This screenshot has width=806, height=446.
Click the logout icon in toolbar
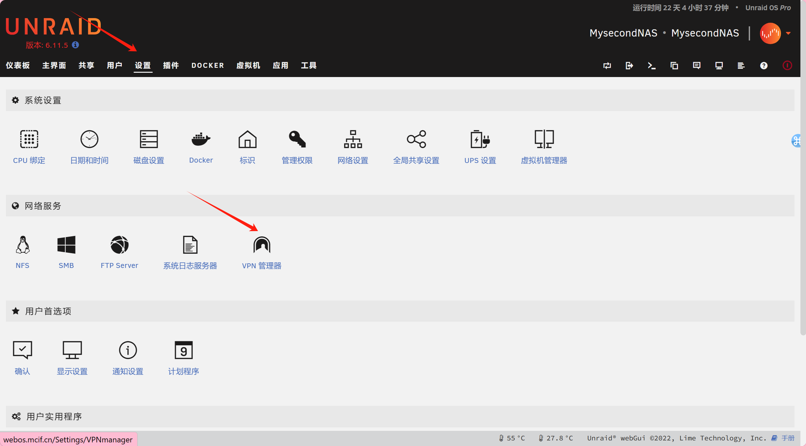click(629, 66)
